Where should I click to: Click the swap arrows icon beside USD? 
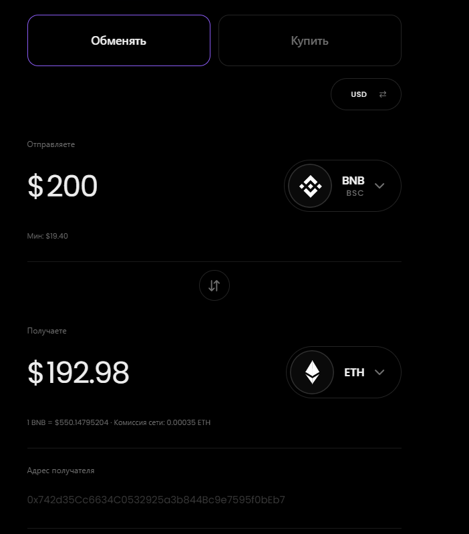(x=383, y=94)
